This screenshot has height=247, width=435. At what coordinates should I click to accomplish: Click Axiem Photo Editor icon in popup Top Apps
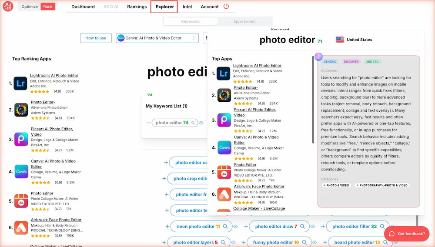coord(224,95)
